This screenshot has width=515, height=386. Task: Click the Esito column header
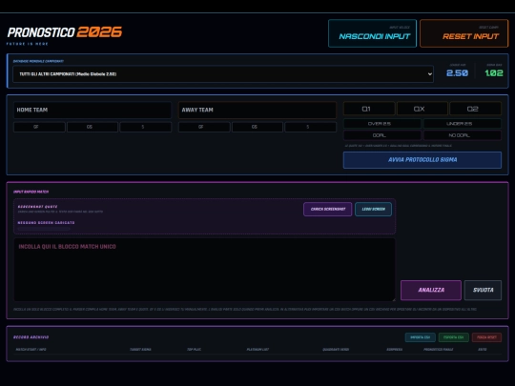pos(483,350)
